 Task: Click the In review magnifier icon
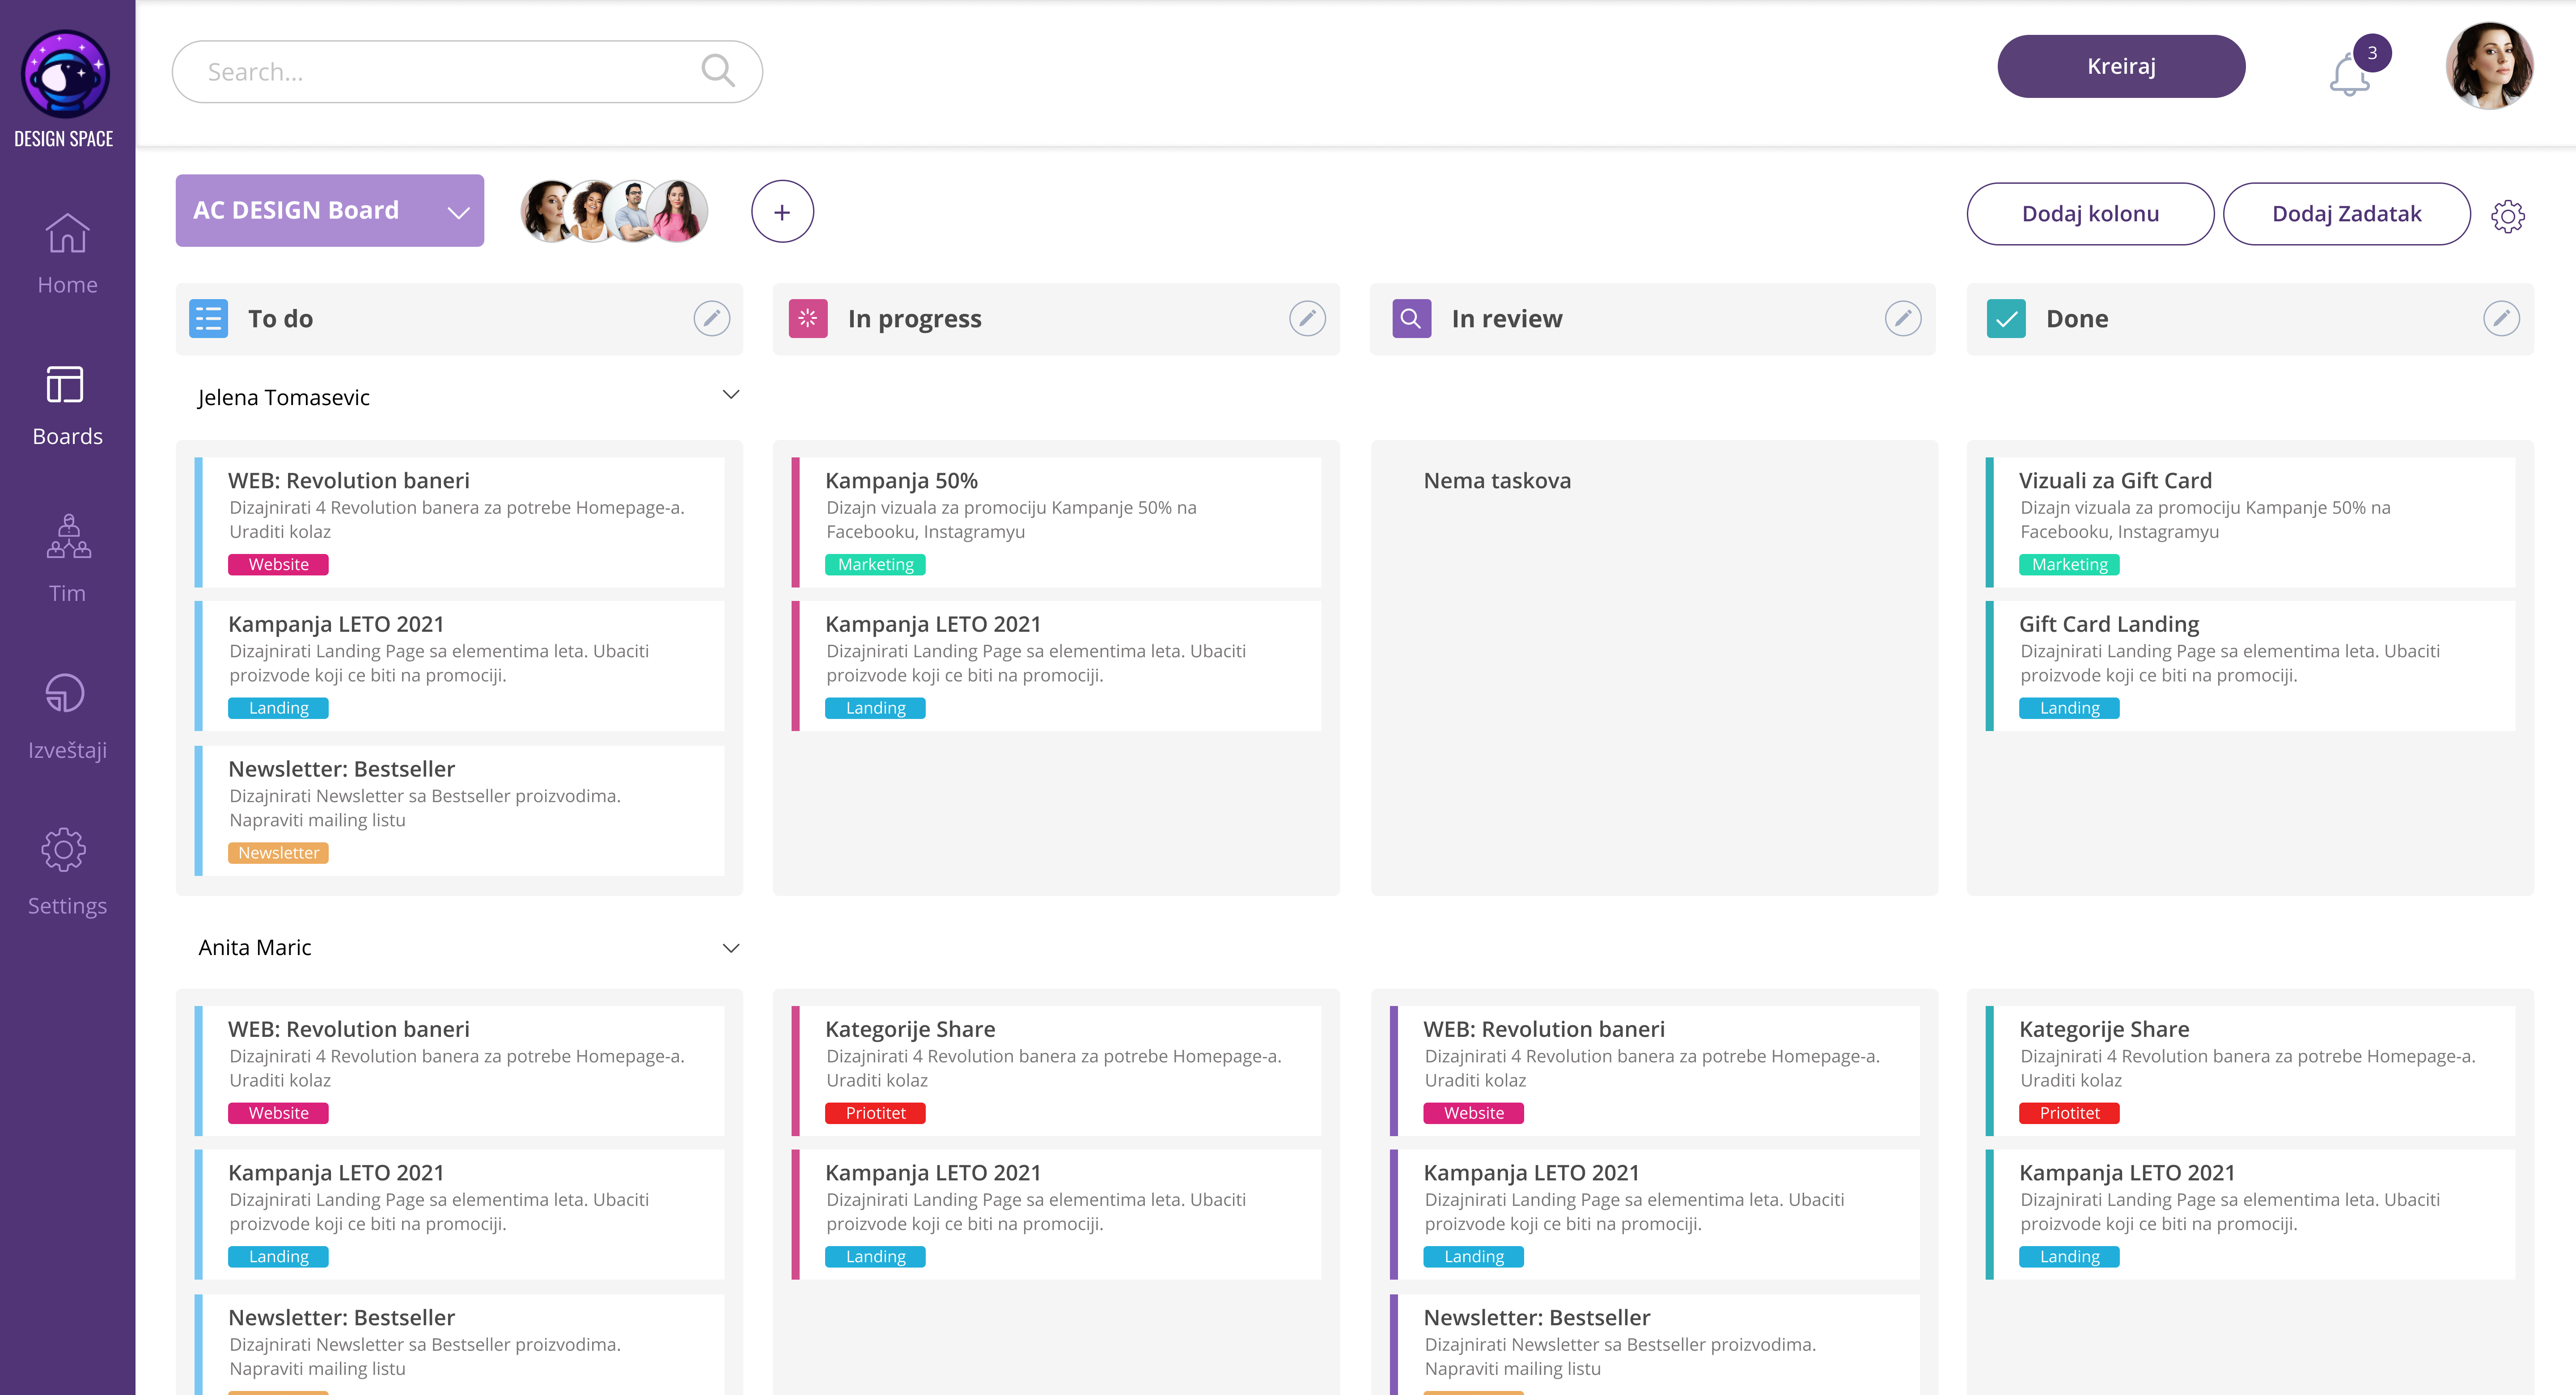tap(1411, 319)
